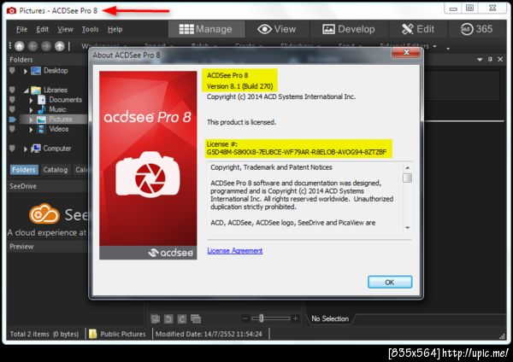
Task: Expand the Music library node
Action: click(x=31, y=110)
